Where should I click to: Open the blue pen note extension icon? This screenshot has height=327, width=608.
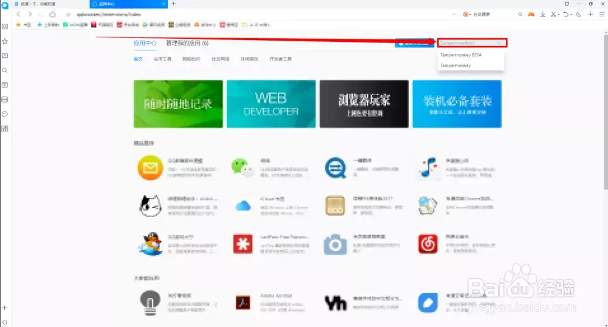pos(427,303)
